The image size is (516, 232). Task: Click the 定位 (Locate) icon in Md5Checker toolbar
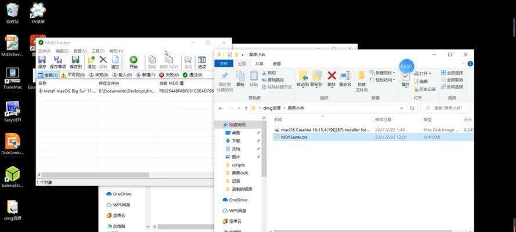coord(188,60)
